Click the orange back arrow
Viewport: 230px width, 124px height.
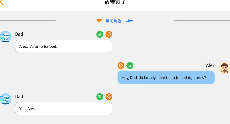(x=1, y=2)
